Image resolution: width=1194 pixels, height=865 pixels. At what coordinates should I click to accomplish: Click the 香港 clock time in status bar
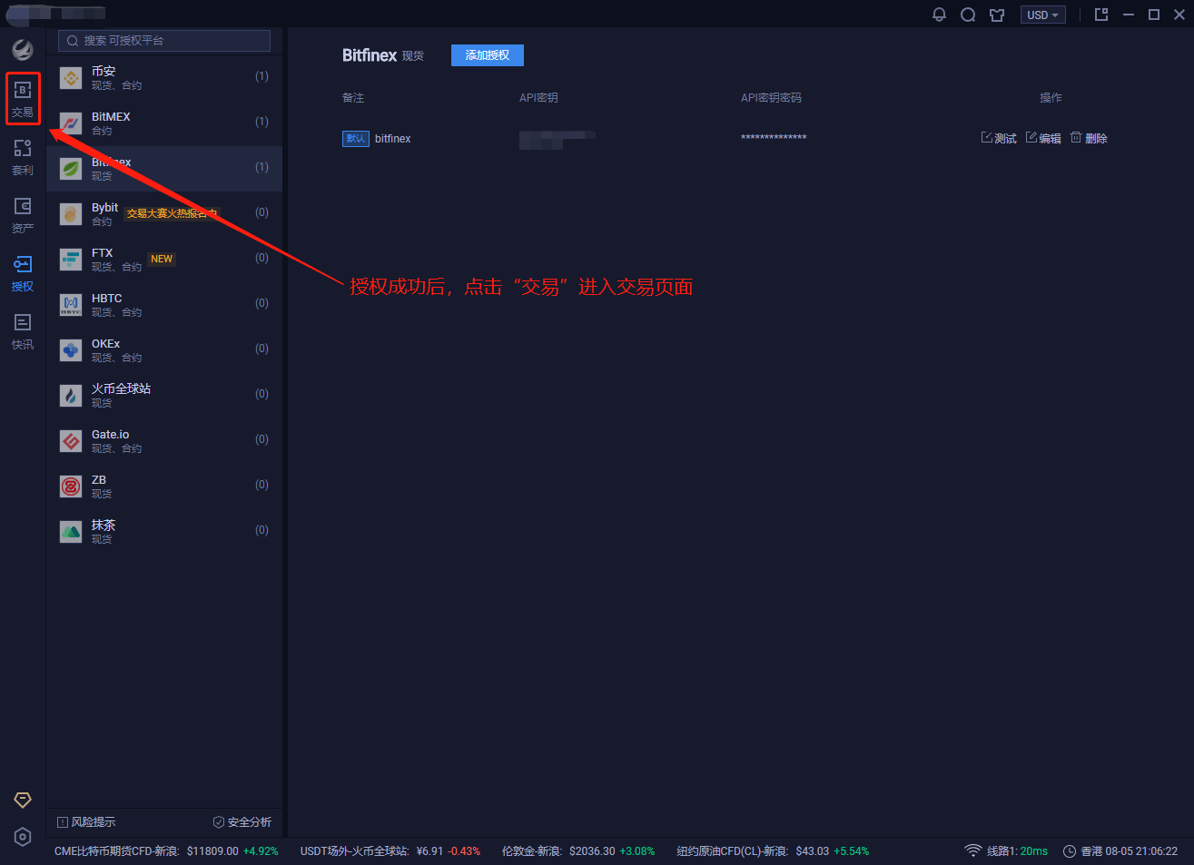pyautogui.click(x=1120, y=851)
